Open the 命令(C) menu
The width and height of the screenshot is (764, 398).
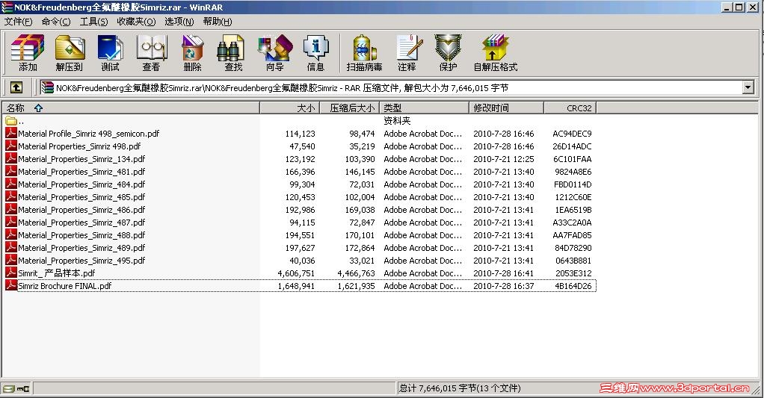tap(56, 22)
